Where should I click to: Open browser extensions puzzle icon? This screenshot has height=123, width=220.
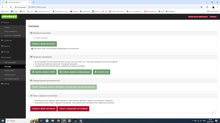tap(207, 7)
